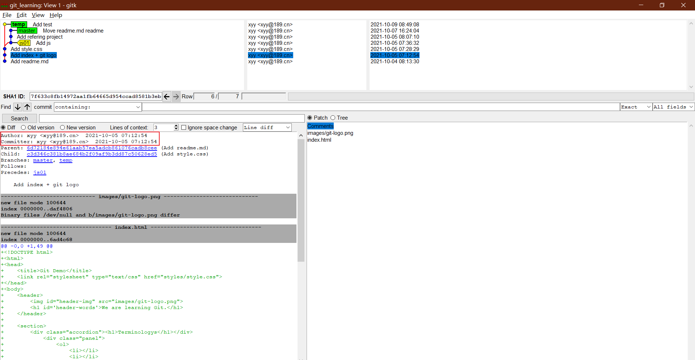Screen dimensions: 695x360
Task: Click images/git-logo.png diff header
Action: (130, 197)
